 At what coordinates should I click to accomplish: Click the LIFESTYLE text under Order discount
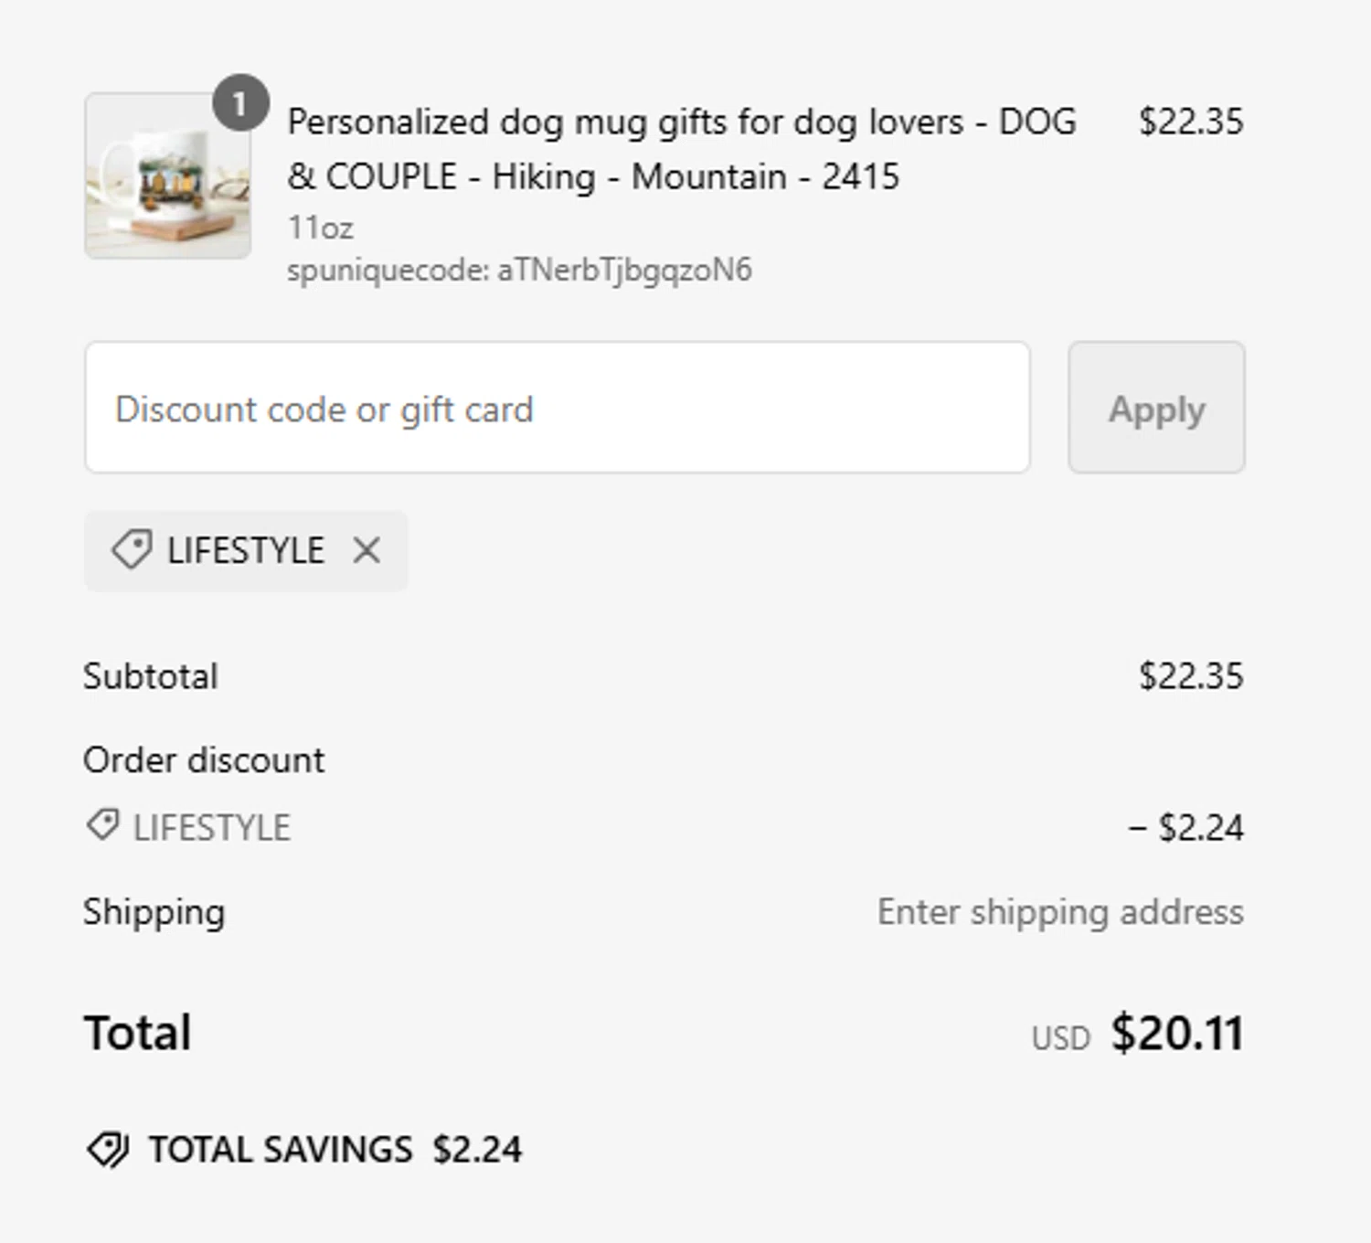tap(211, 828)
